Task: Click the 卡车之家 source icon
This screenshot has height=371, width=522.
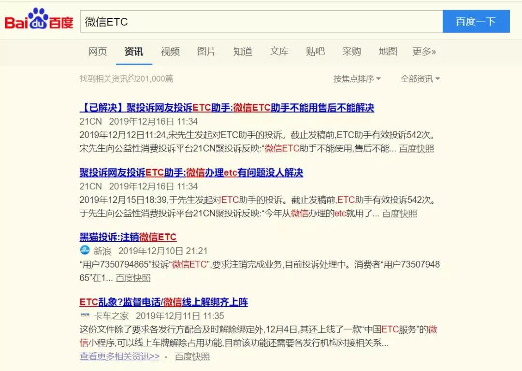Action: [85, 314]
